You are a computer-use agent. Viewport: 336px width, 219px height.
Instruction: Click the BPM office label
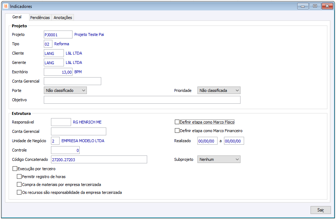click(x=78, y=72)
